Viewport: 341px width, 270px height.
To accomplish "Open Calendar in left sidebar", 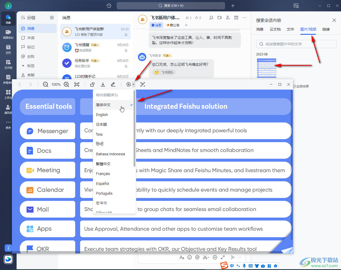I will pyautogui.click(x=8, y=49).
